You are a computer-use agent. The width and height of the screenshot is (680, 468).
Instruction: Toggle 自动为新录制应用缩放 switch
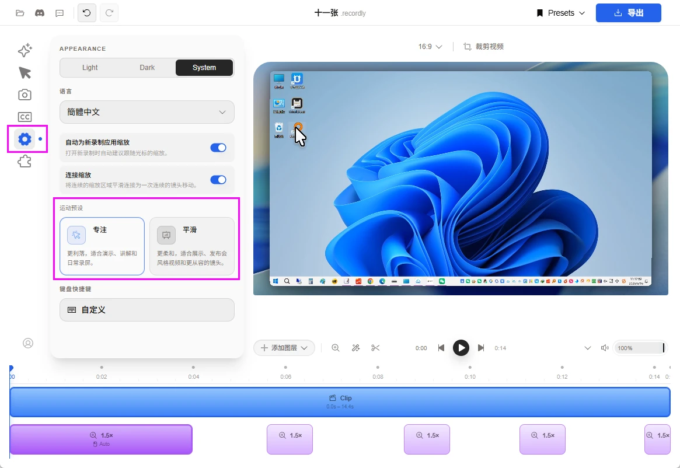[x=218, y=148]
